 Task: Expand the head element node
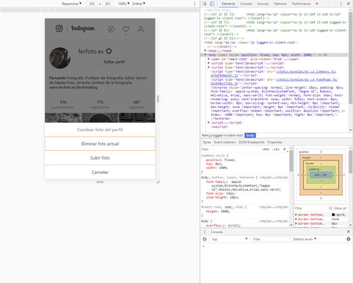point(206,50)
